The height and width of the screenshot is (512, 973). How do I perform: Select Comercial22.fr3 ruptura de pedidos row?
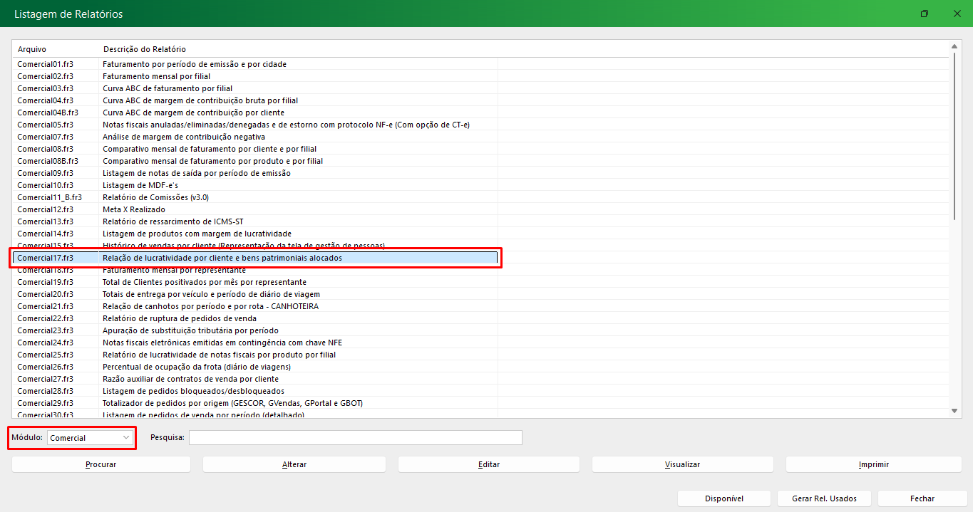46,318
